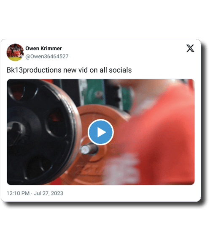Image resolution: width=210 pixels, height=249 pixels.
Task: Click the blurred lettering on the orange plate
Action: tap(89, 171)
